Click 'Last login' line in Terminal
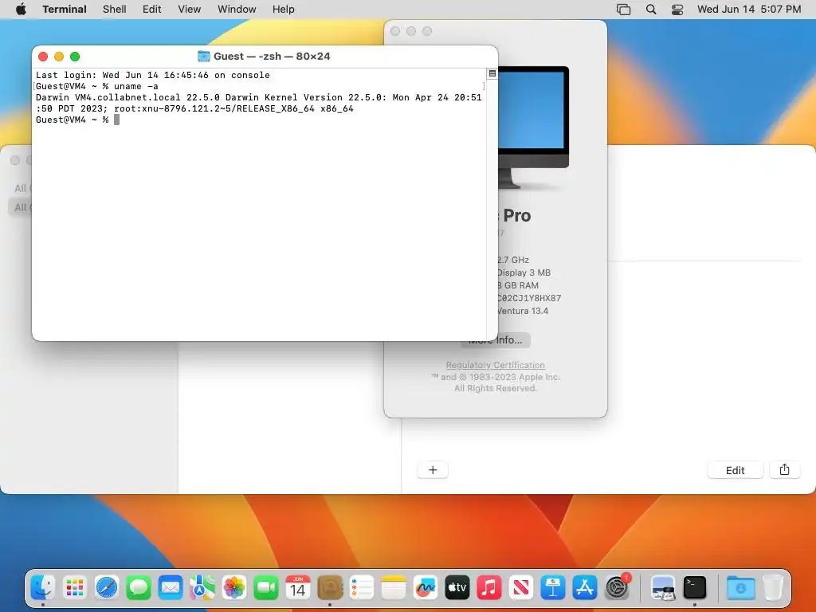Image resolution: width=816 pixels, height=612 pixels. (x=152, y=75)
